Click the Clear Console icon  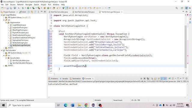(152, 79)
